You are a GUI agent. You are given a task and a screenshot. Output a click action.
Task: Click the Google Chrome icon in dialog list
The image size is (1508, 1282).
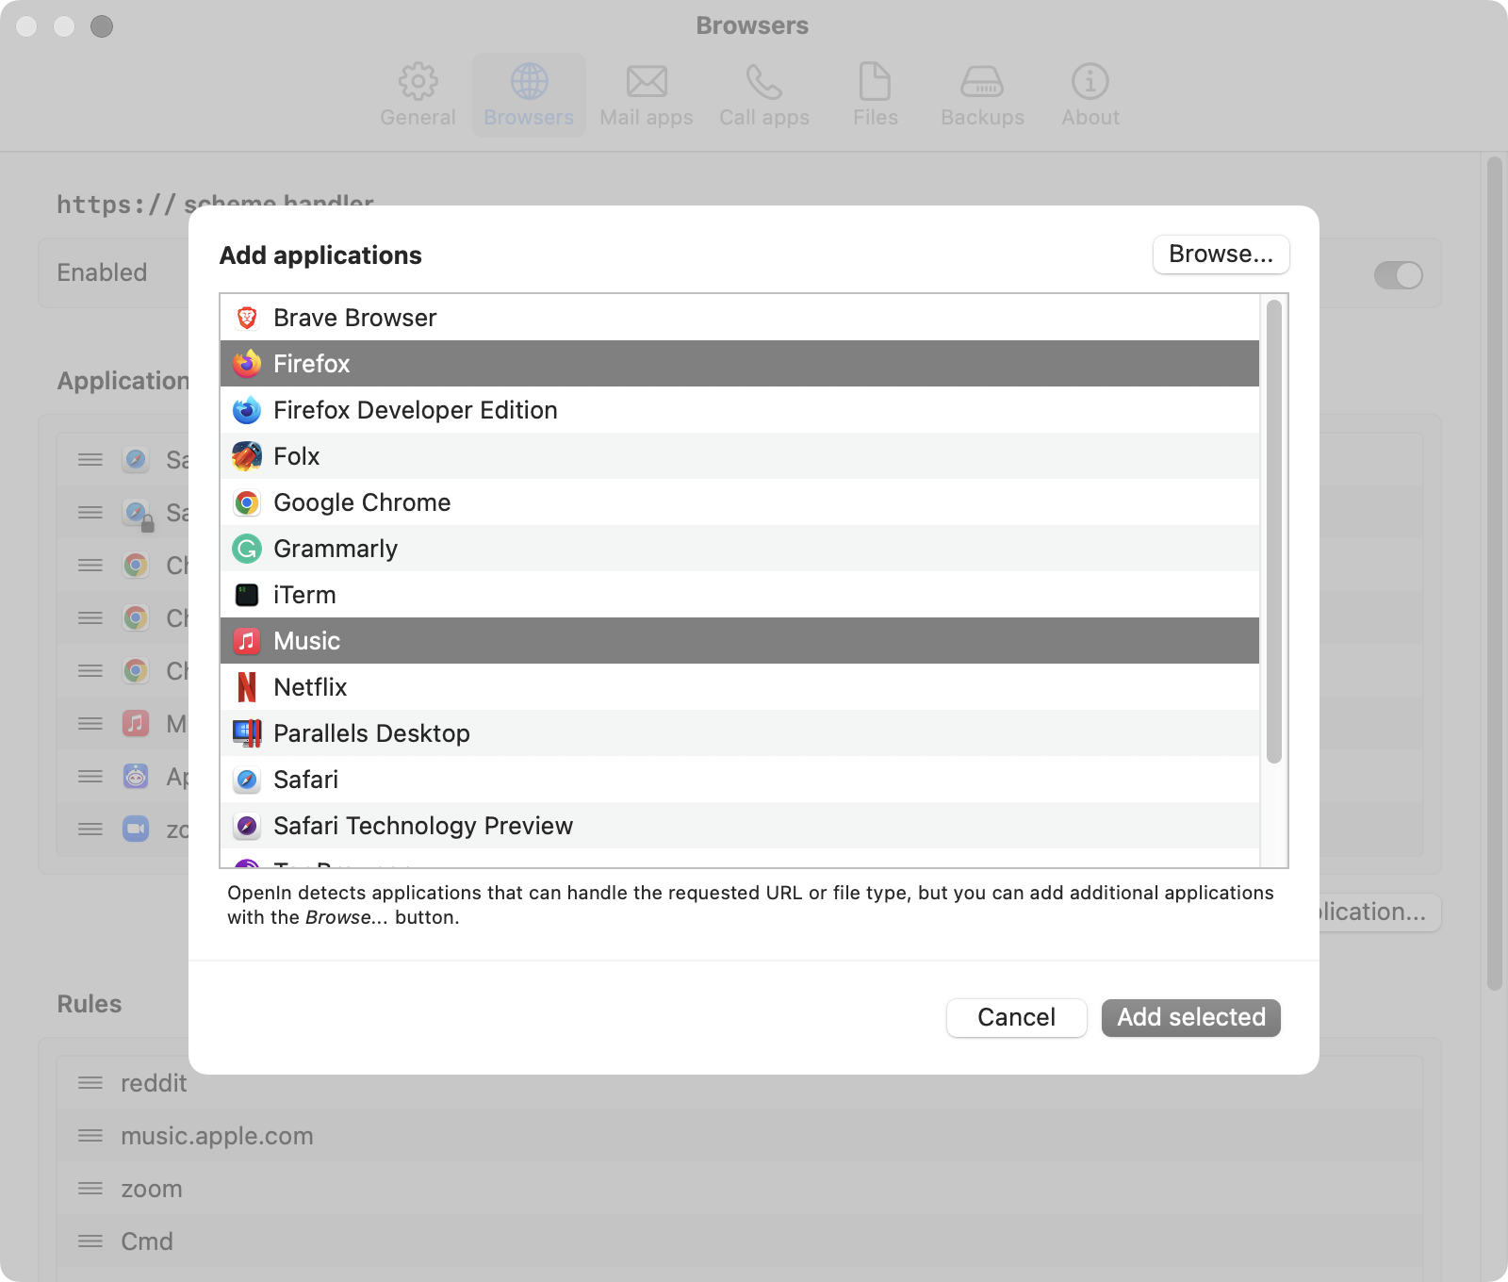tap(247, 502)
